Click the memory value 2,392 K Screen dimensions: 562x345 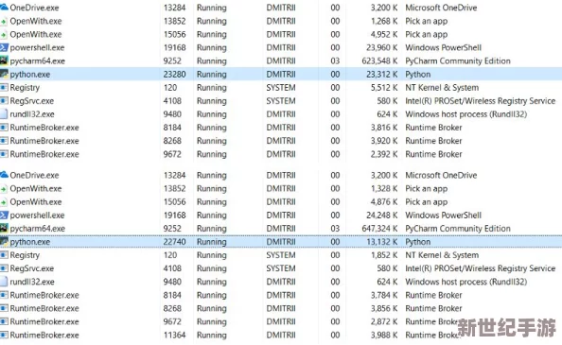point(384,154)
